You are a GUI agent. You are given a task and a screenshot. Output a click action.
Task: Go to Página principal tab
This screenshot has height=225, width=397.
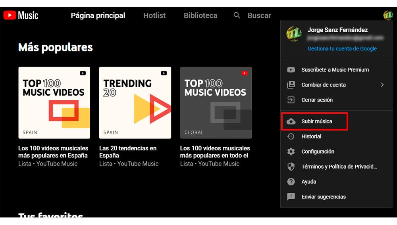tap(98, 15)
